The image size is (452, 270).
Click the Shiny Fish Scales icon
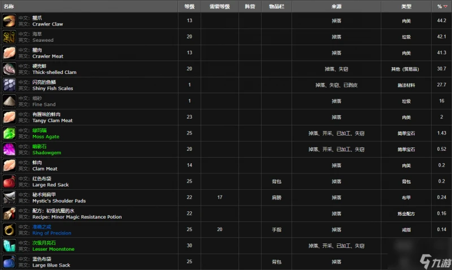coord(9,85)
